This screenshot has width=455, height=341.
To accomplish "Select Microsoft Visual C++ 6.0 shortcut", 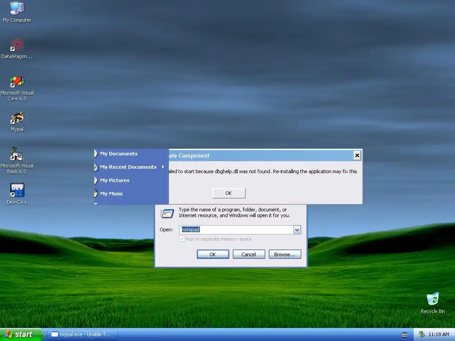I will [17, 88].
